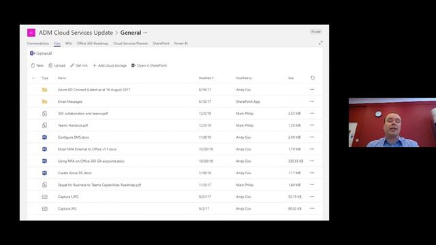The width and height of the screenshot is (436, 245).
Task: Open file Capture.JPG
Action: pyautogui.click(x=67, y=209)
